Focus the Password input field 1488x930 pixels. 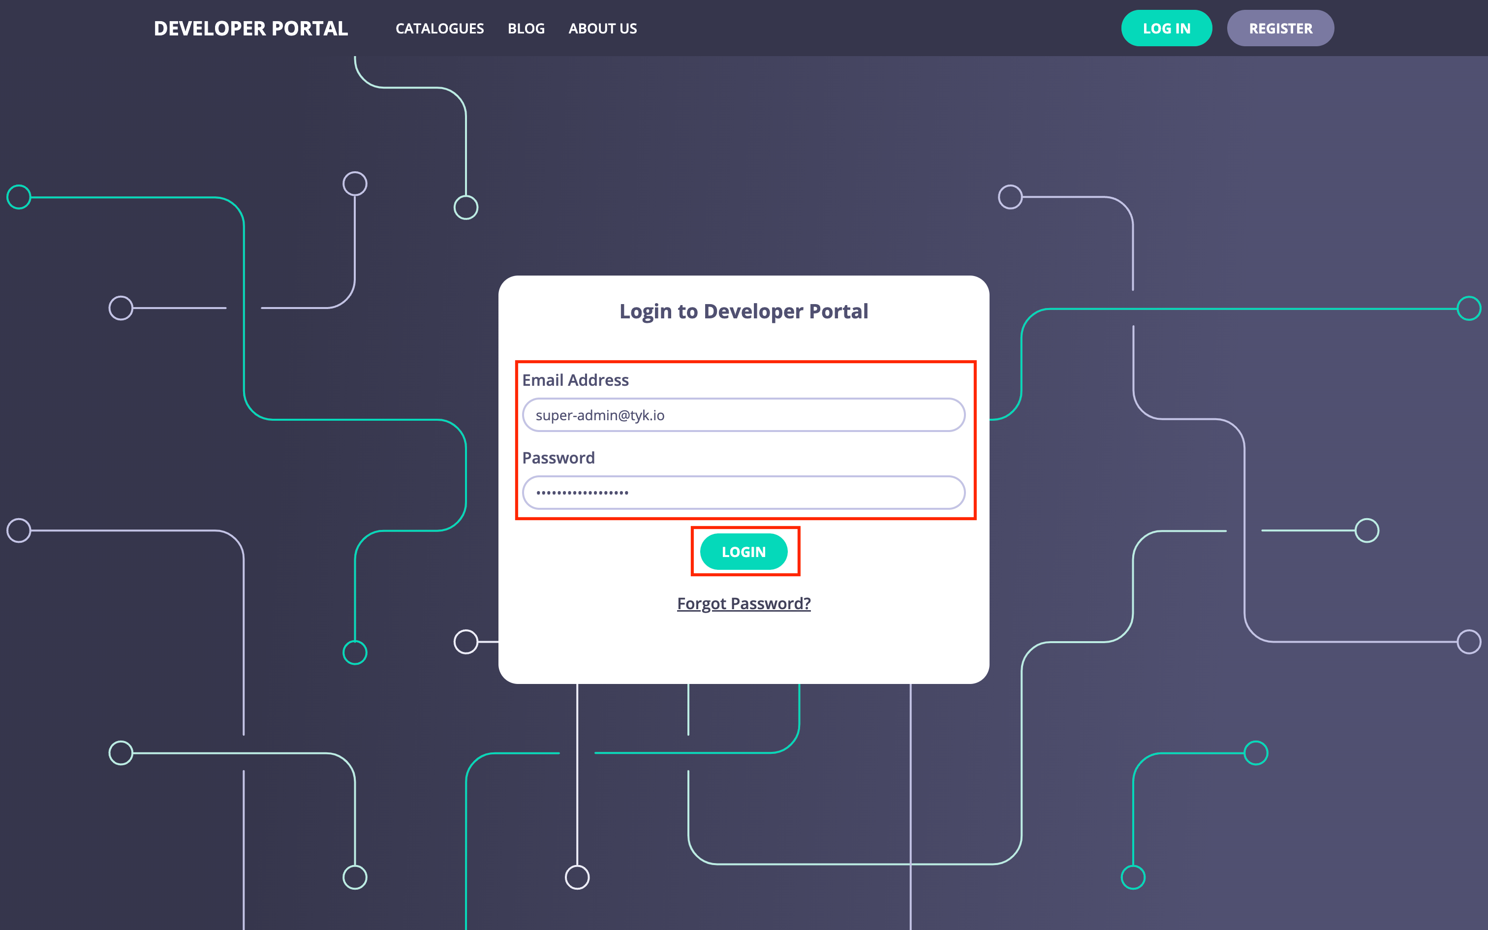pos(744,492)
